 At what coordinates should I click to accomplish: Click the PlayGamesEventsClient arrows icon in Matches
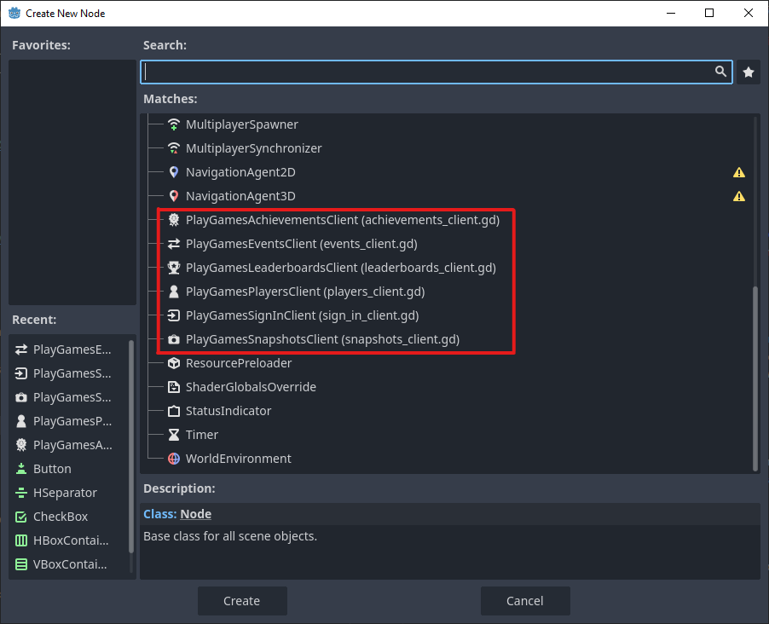(174, 244)
